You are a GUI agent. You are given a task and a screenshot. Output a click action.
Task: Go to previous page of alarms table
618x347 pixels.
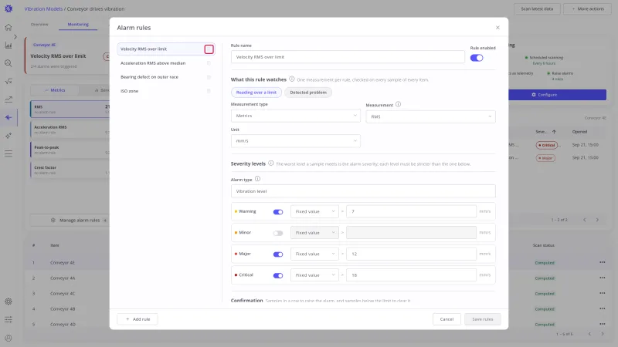point(585,220)
